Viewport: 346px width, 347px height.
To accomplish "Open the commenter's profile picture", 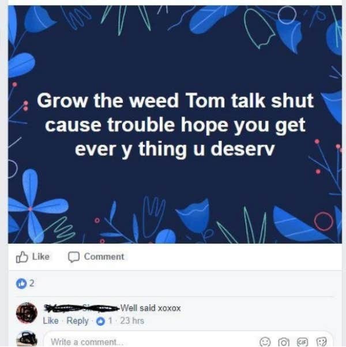I will [x=27, y=313].
